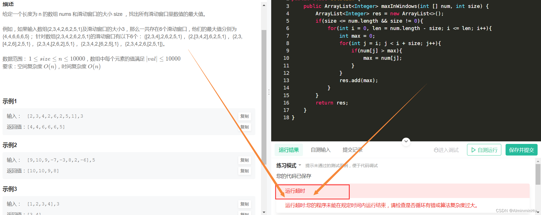This screenshot has height=215, width=541.
Task: Click the 示例1 heading
Action: click(10, 101)
